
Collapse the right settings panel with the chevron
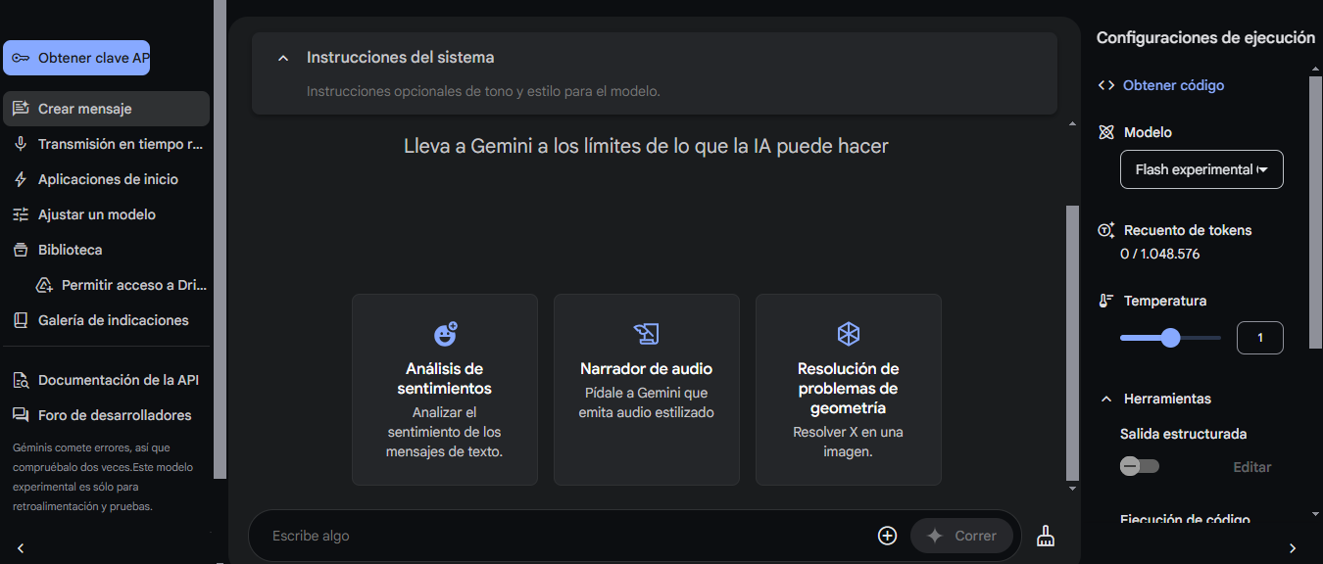tap(1293, 548)
